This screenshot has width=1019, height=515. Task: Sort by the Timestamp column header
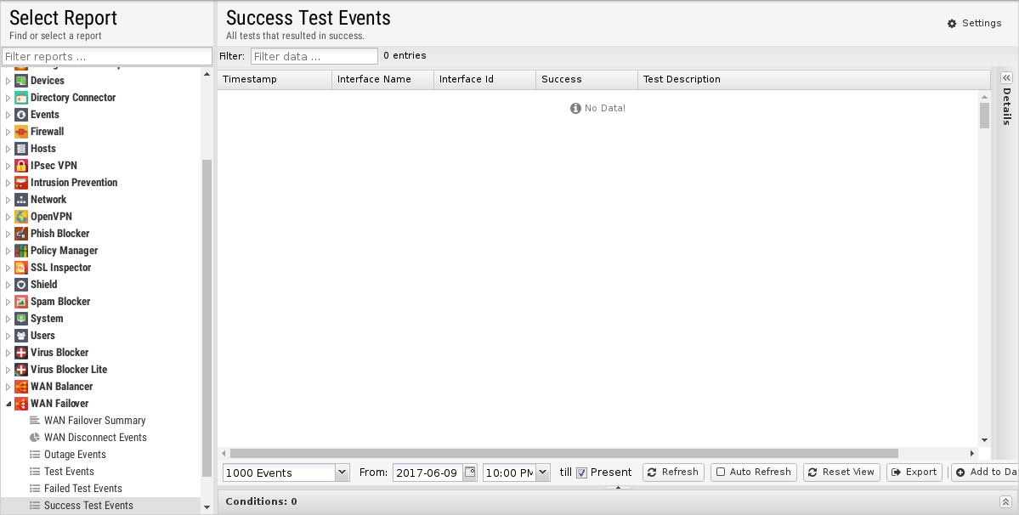point(275,79)
